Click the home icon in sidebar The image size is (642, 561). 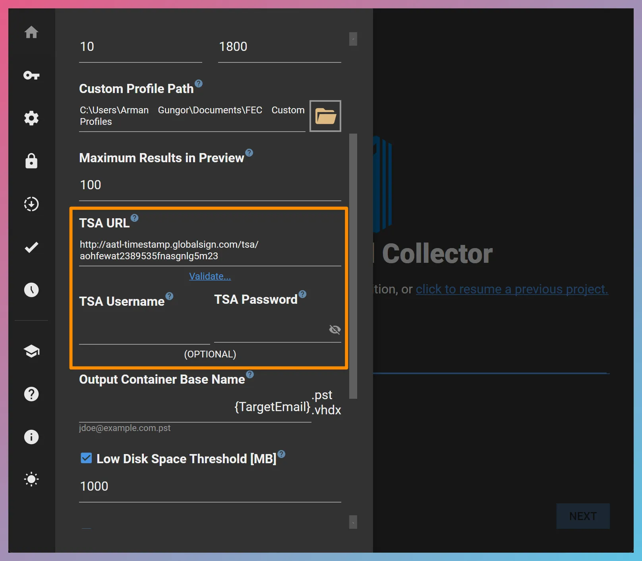click(31, 32)
